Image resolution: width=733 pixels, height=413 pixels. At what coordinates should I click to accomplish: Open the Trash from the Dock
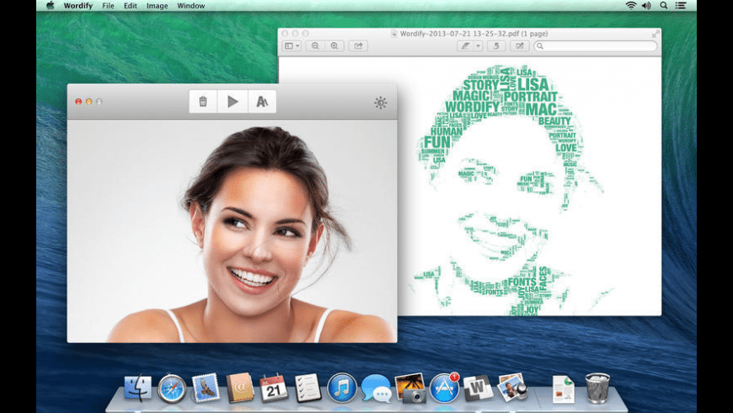[x=597, y=389]
